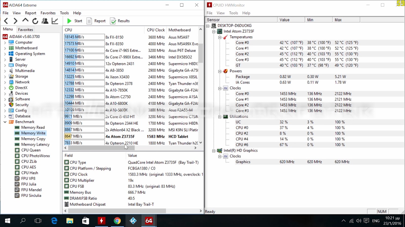Screen dimensions: 405x227
Task: Select the Memory Latency benchmark
Action: pyautogui.click(x=35, y=144)
